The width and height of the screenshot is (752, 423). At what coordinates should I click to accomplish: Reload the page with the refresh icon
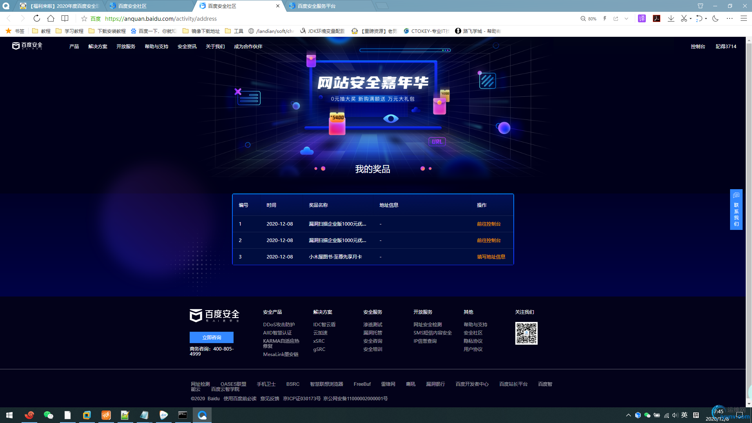(x=36, y=18)
